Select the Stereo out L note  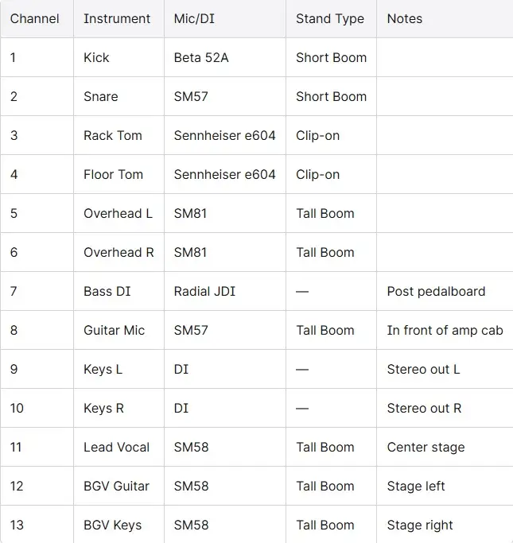pos(423,369)
